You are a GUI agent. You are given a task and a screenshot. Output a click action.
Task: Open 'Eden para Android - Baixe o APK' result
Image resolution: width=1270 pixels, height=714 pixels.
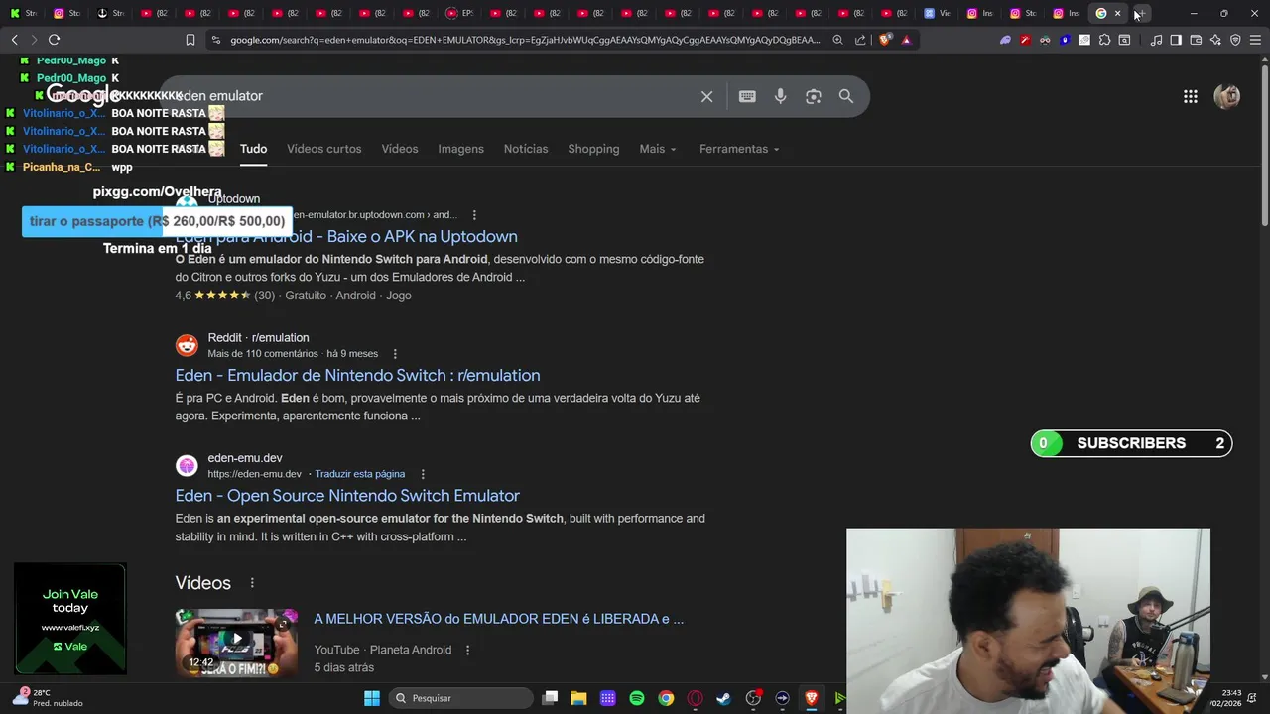(346, 236)
